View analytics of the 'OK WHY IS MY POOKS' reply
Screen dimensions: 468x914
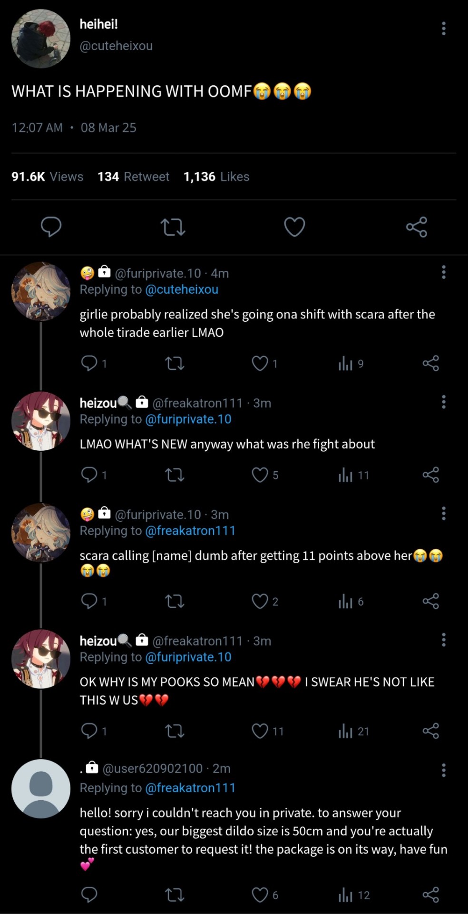pos(346,731)
